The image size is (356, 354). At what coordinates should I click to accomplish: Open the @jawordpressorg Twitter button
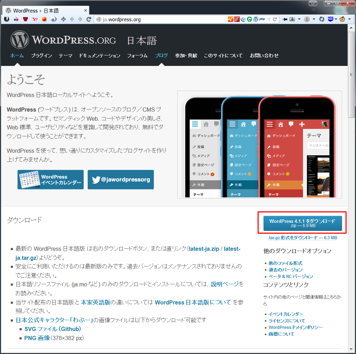pyautogui.click(x=121, y=180)
